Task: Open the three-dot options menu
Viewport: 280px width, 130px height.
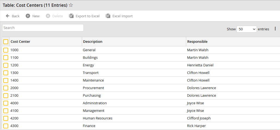Action: point(275,29)
